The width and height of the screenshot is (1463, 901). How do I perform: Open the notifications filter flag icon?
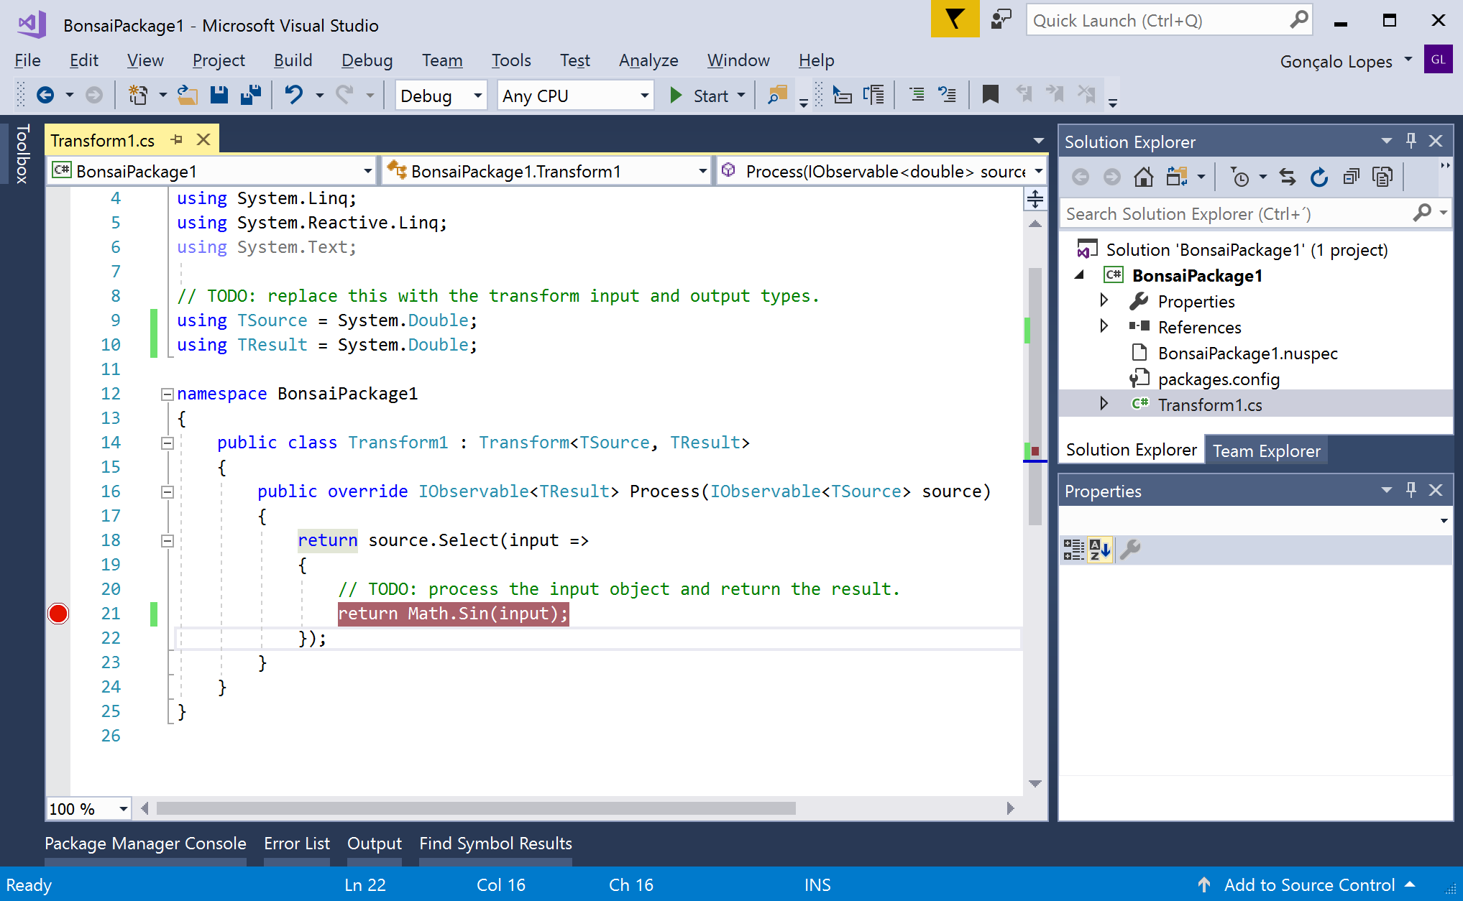(955, 19)
